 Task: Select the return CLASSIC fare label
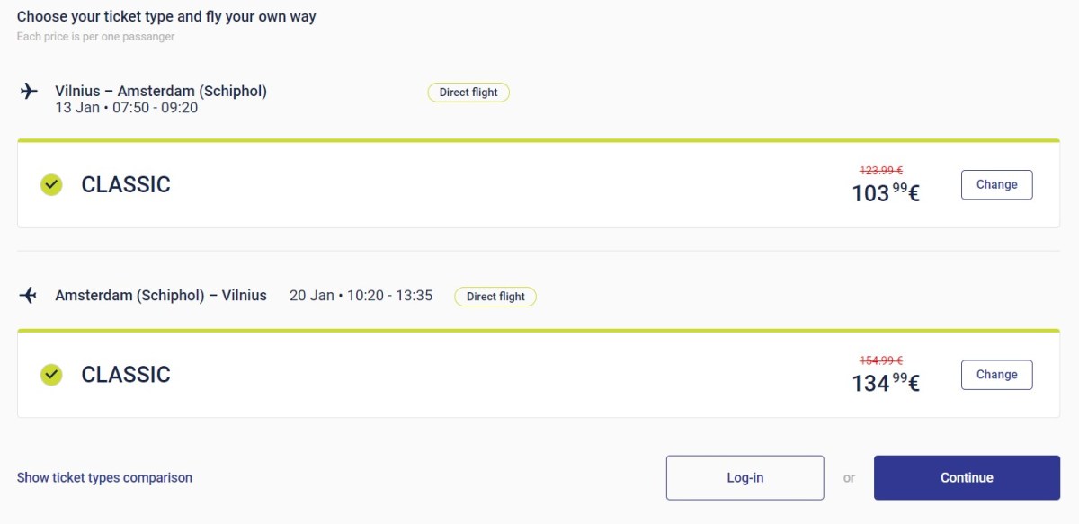[x=126, y=375]
